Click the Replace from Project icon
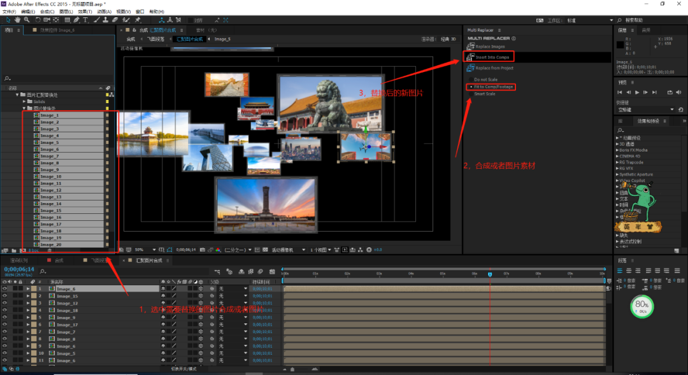 point(471,67)
